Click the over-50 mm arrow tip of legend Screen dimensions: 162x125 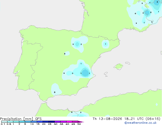(81, 122)
